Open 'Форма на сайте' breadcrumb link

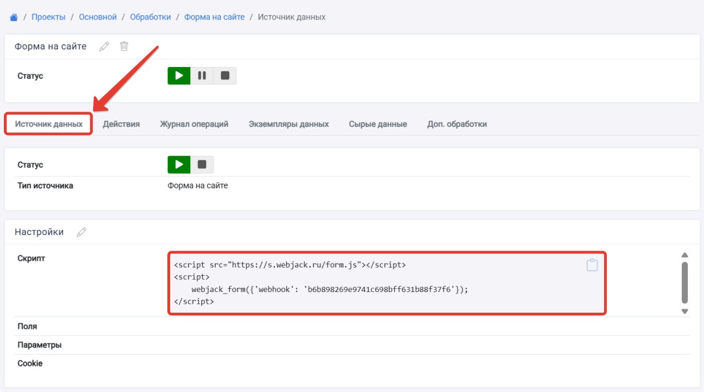(x=214, y=17)
